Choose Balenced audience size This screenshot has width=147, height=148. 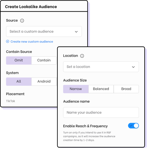tap(101, 89)
